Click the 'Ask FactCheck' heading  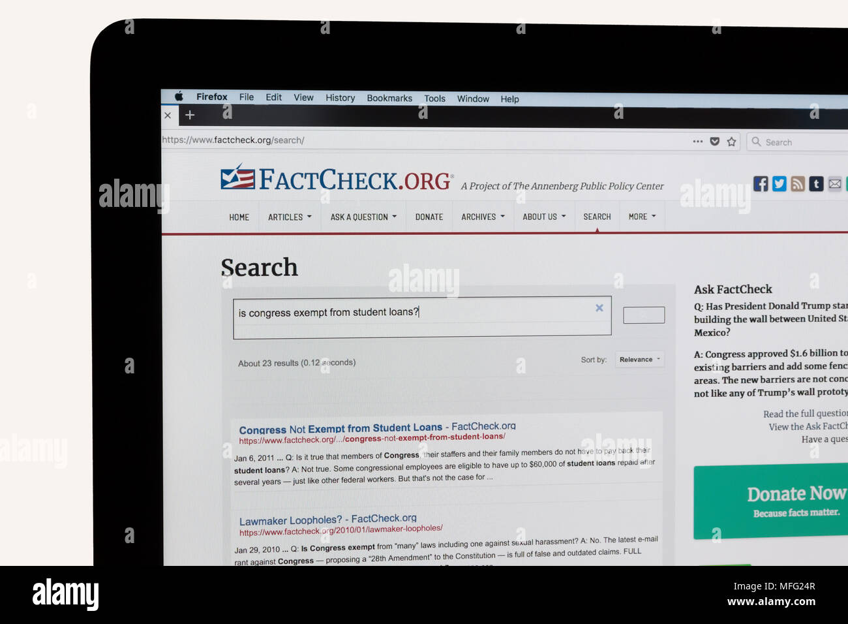[x=733, y=289]
